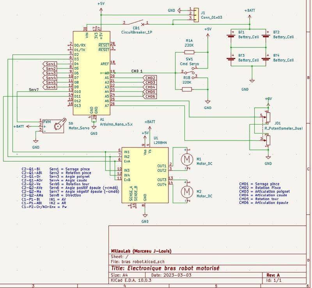Select the Serv6 global label
The width and height of the screenshot is (312, 288).
[x=50, y=87]
